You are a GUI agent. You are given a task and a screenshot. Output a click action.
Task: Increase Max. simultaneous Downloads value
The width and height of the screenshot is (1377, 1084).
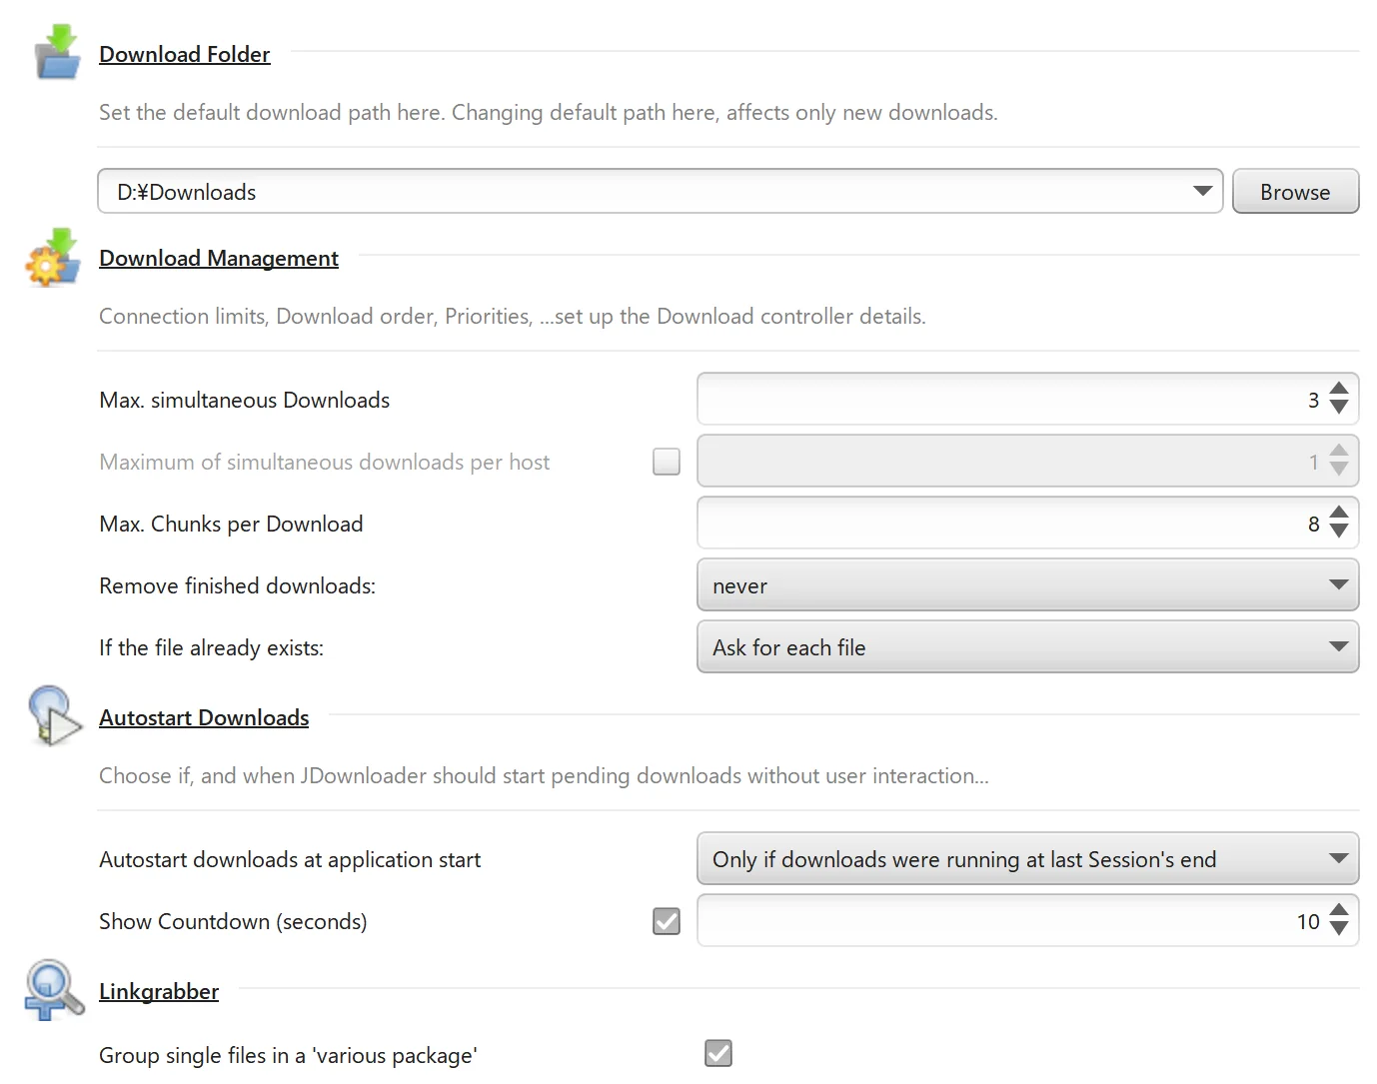(x=1339, y=391)
